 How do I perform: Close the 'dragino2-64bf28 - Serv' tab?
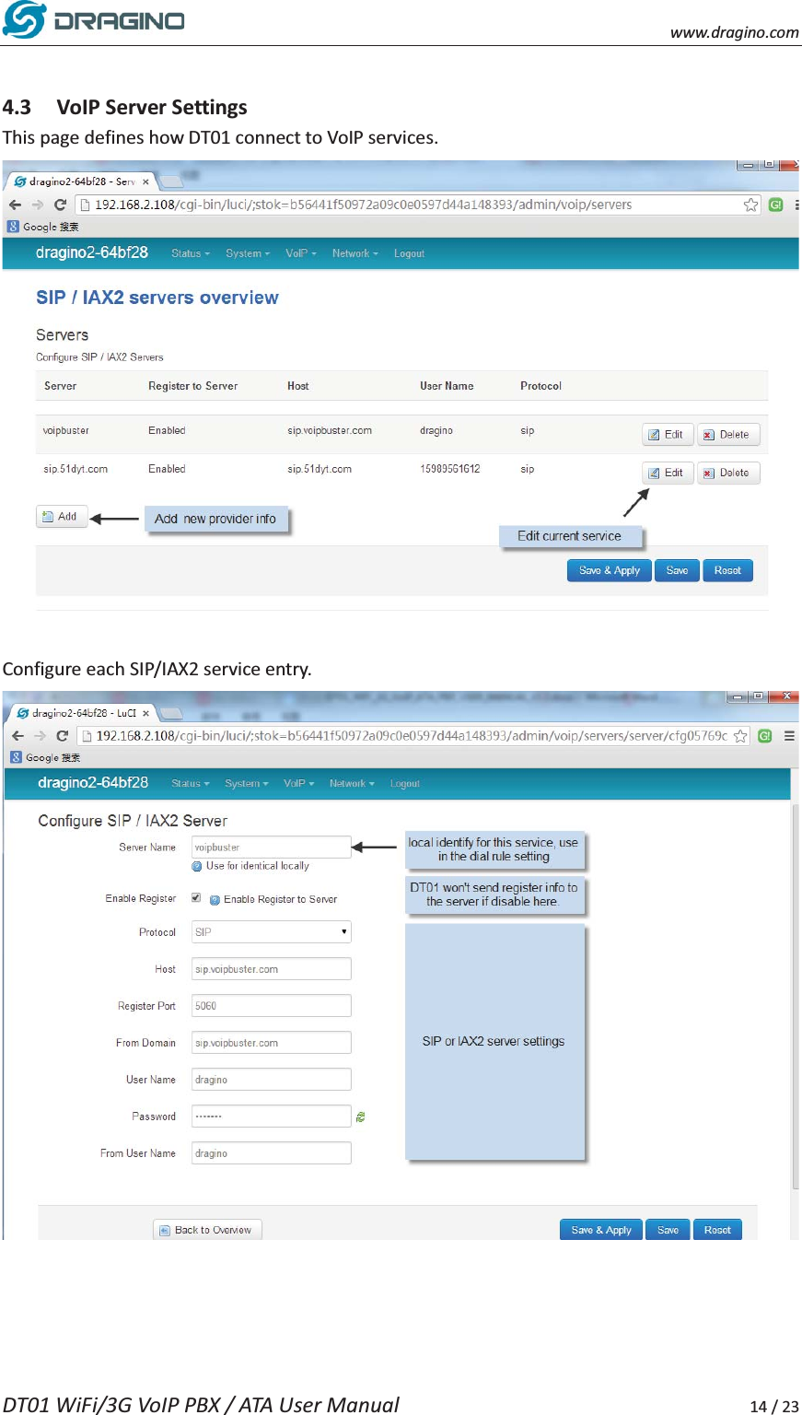pyautogui.click(x=145, y=181)
